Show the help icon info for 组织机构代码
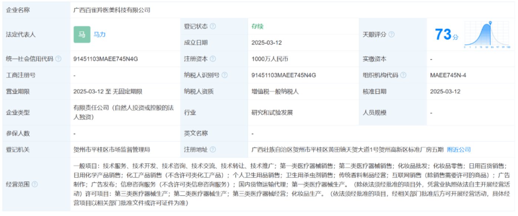This screenshot has height=216, width=518. (403, 75)
